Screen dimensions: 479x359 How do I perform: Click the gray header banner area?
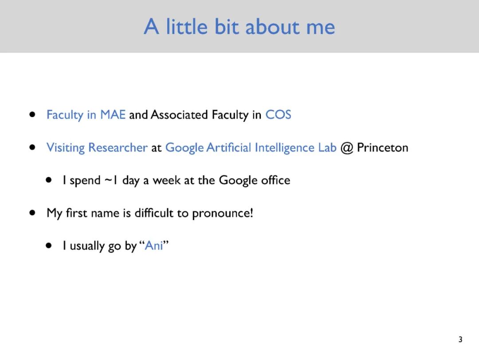(x=239, y=26)
